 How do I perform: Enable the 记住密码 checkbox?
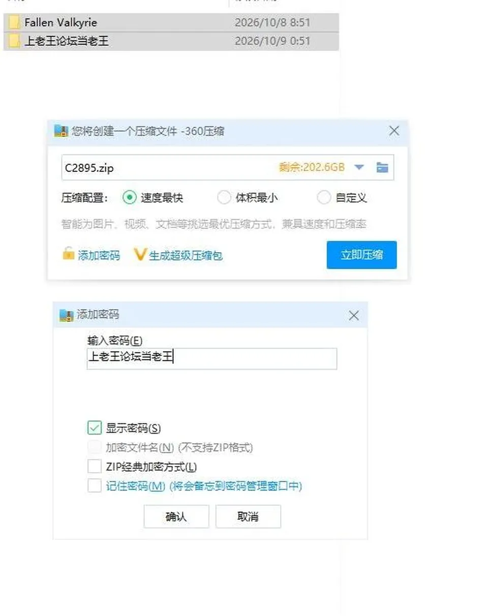pyautogui.click(x=95, y=486)
